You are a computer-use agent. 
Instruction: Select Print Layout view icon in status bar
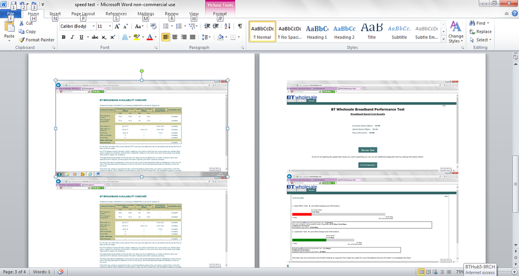point(421,272)
